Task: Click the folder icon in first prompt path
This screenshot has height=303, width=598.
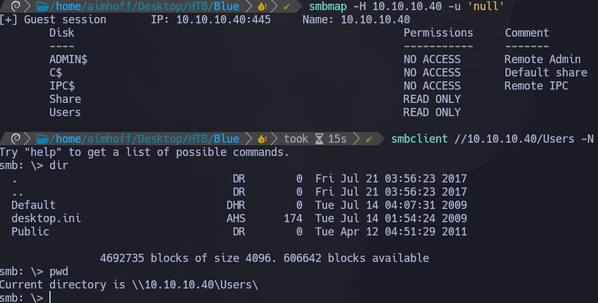Action: 42,6
